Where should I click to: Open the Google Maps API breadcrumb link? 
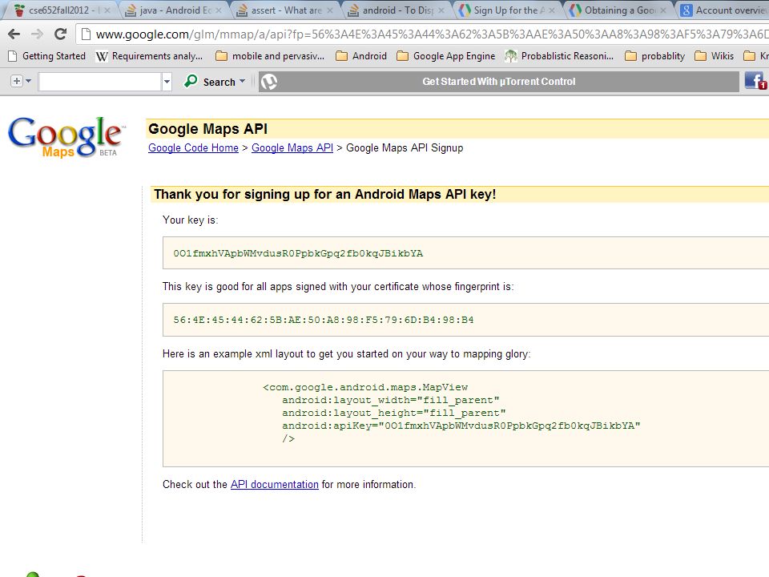coord(292,147)
